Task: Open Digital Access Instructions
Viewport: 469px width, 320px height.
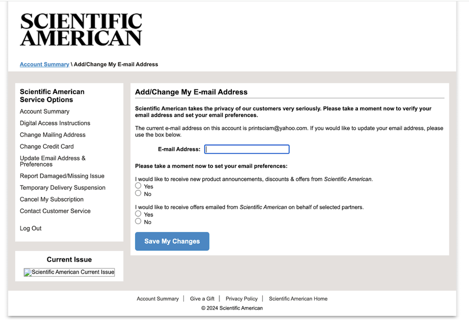Action: tap(55, 124)
